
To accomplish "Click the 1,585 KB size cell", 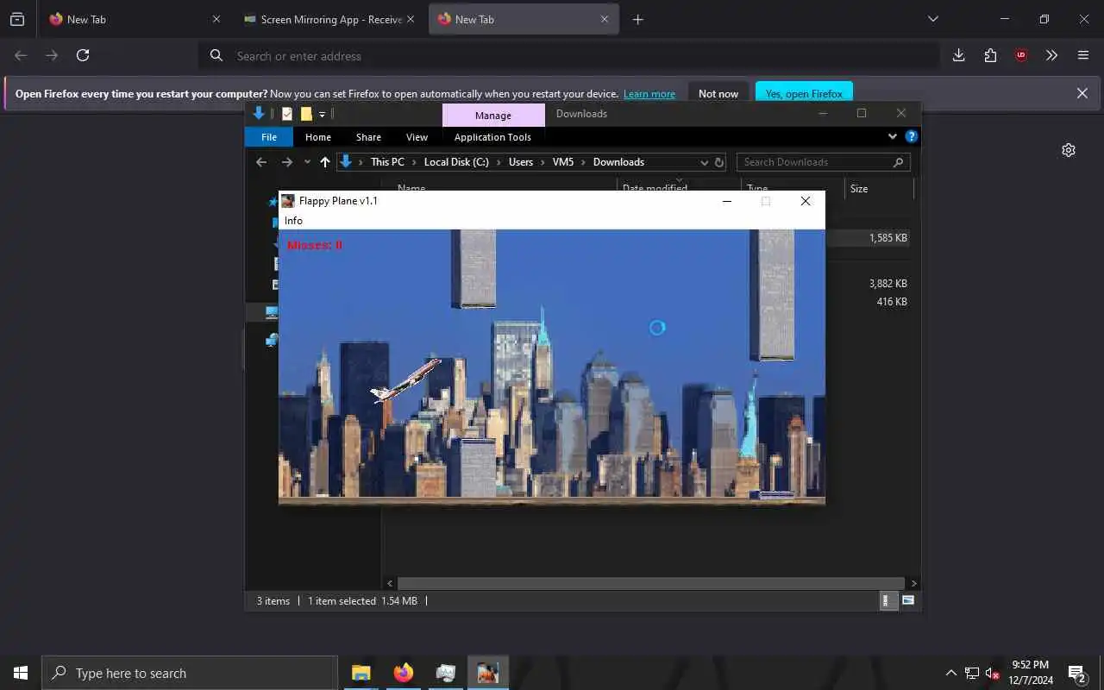I will pyautogui.click(x=888, y=238).
